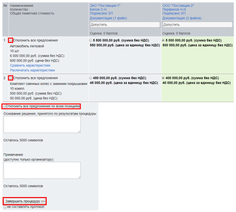The image size is (236, 212).
Task: Focus the 'Примечание' organizer note text area
Action: 42,170
